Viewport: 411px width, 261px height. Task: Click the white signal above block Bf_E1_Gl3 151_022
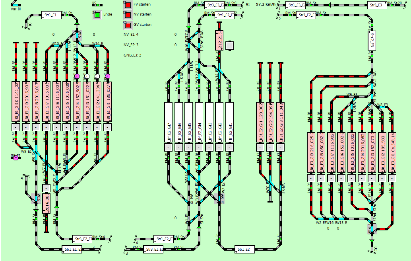[87, 76]
